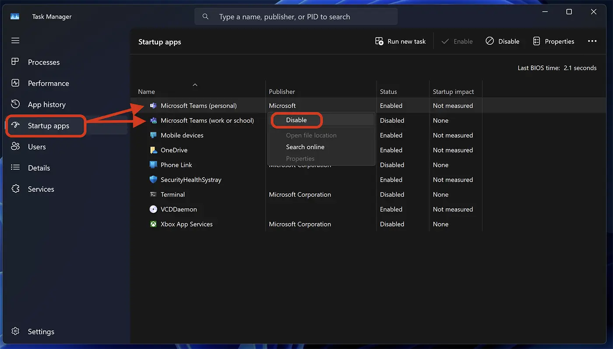Viewport: 613px width, 349px height.
Task: Open the three-dot more options menu
Action: pyautogui.click(x=592, y=41)
